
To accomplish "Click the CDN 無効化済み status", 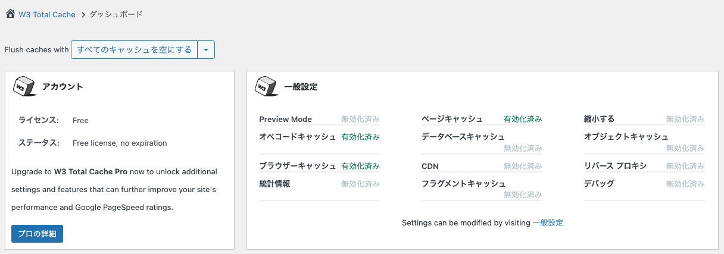I will coord(523,166).
